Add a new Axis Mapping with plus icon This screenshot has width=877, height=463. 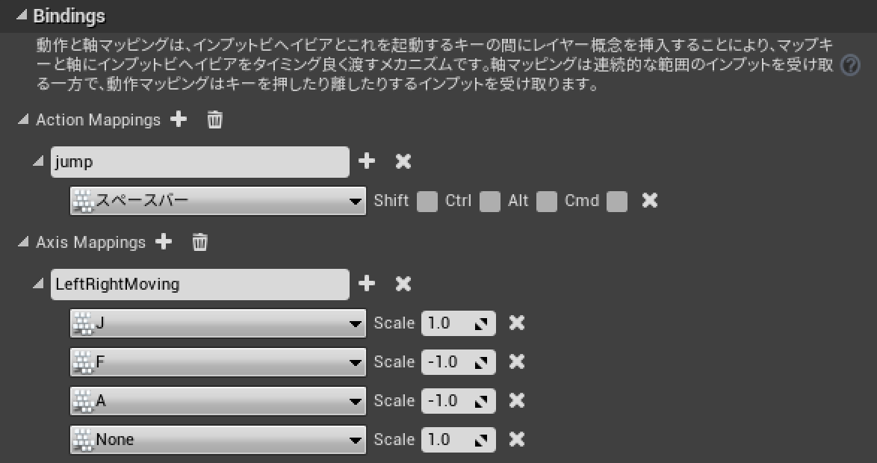tap(164, 241)
